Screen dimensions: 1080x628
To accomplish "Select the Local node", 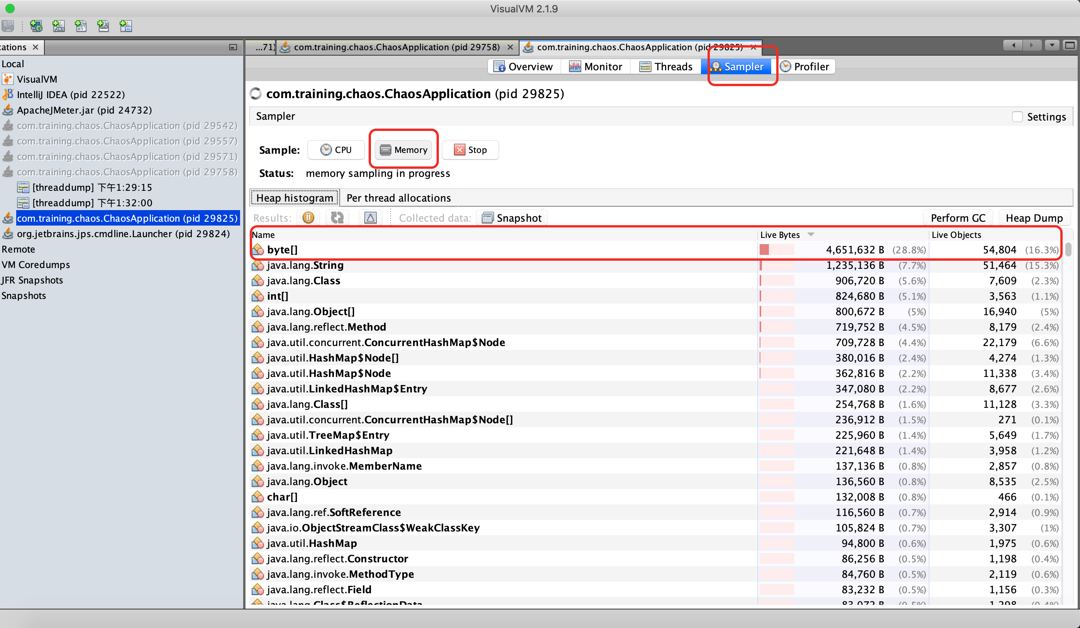I will point(13,64).
